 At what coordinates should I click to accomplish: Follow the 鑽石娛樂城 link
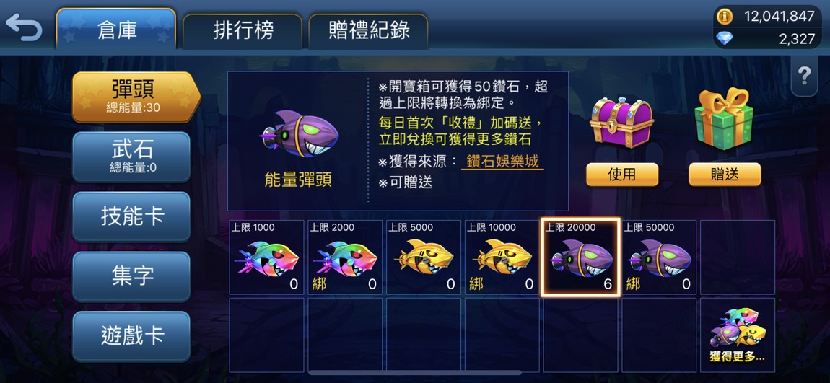[x=503, y=161]
